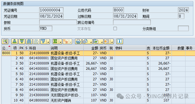Select description 无形资产摊销 in item 10
195x104 pixels.
(67, 100)
